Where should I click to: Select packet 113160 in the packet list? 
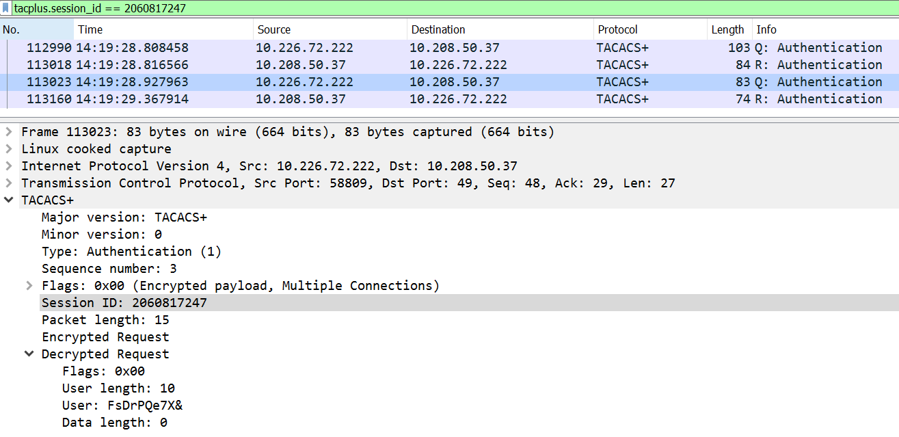coord(449,99)
